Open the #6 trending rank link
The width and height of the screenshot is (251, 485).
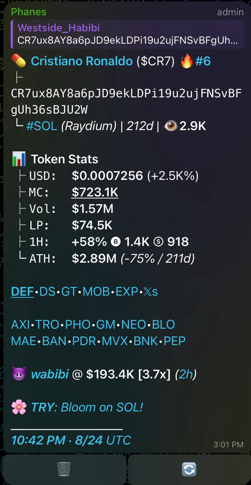click(x=203, y=61)
